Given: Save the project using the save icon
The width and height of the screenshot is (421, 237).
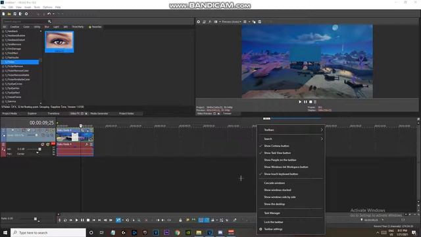Looking at the screenshot, I should [14, 14].
